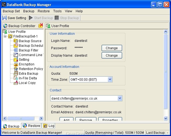
Task: Click the Retention Policy bin icon
Action: [x=16, y=69]
